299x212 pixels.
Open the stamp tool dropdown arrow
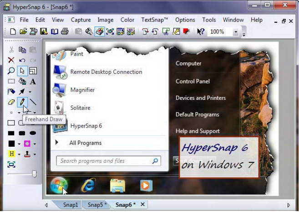click(x=35, y=154)
